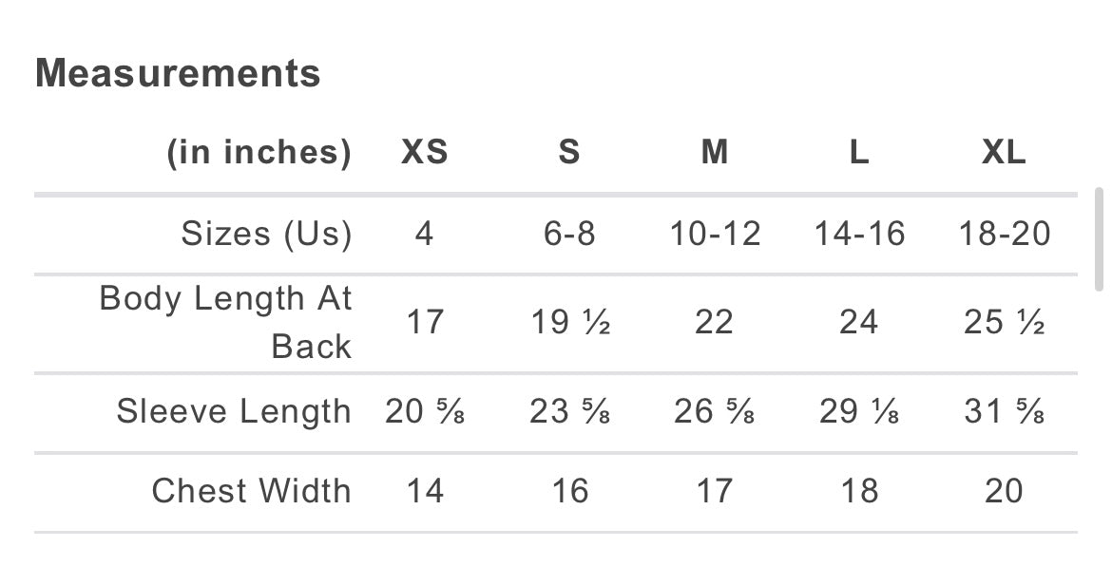Click the XL chest width value 20
1112x585 pixels.
click(1005, 491)
